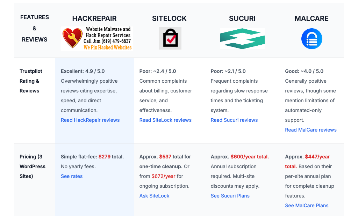Click the MalCare blue lock icon
This screenshot has width=358, height=216.
tap(312, 39)
